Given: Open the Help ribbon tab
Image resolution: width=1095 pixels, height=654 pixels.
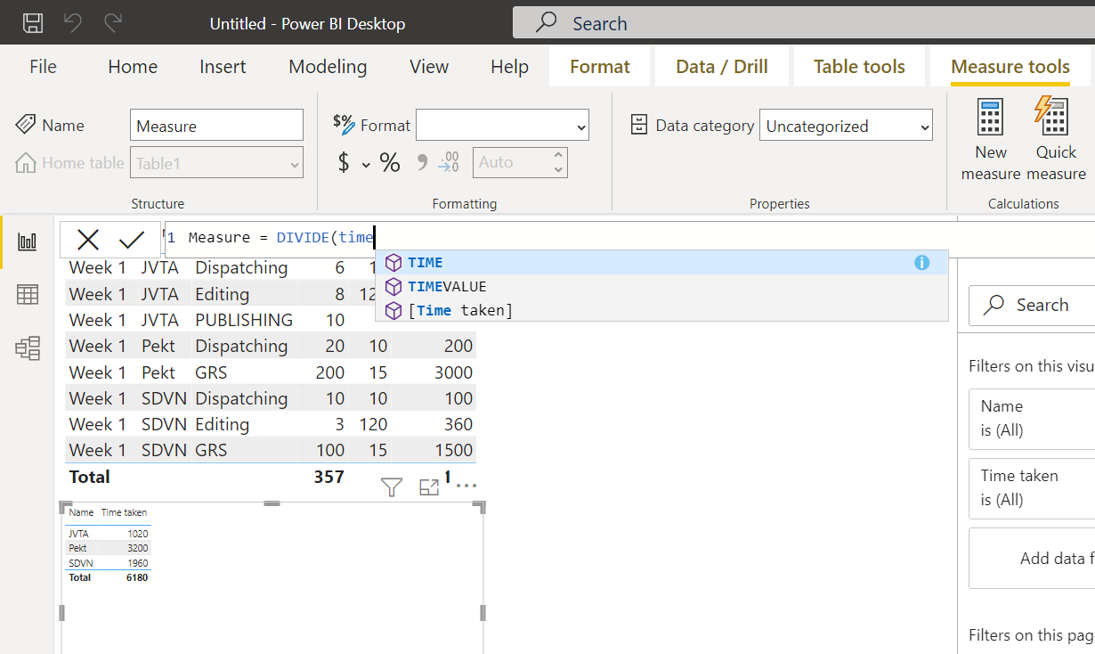Looking at the screenshot, I should point(509,67).
